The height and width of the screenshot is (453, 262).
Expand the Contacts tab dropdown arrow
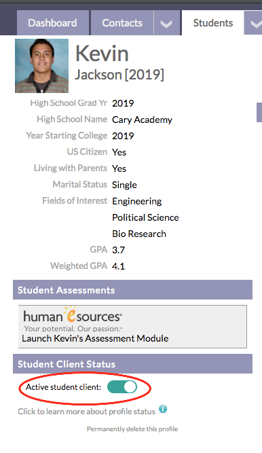point(166,23)
